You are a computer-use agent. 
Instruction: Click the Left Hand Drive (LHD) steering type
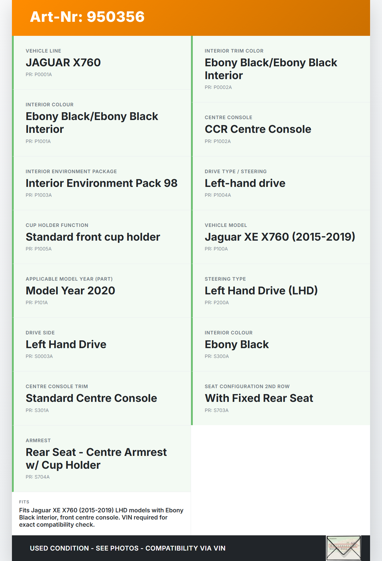tap(281, 291)
